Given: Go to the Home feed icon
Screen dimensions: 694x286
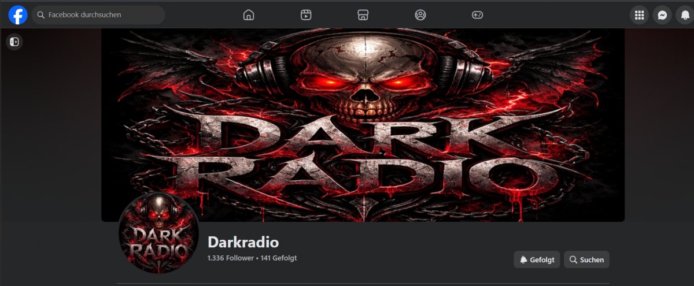Looking at the screenshot, I should [x=249, y=15].
